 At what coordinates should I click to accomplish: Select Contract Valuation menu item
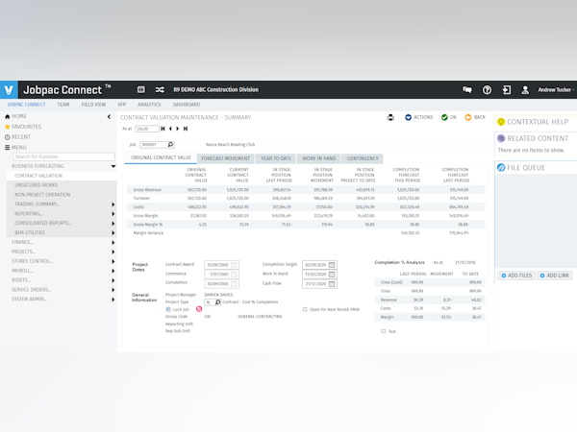click(62, 176)
